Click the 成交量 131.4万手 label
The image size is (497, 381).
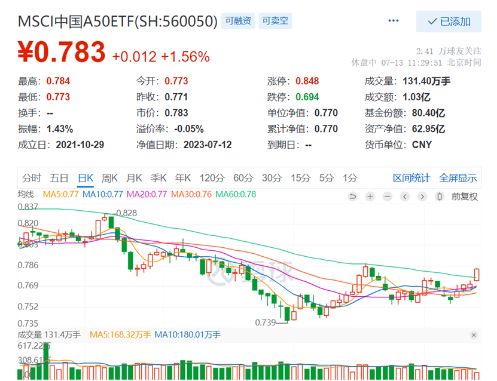[x=49, y=334]
